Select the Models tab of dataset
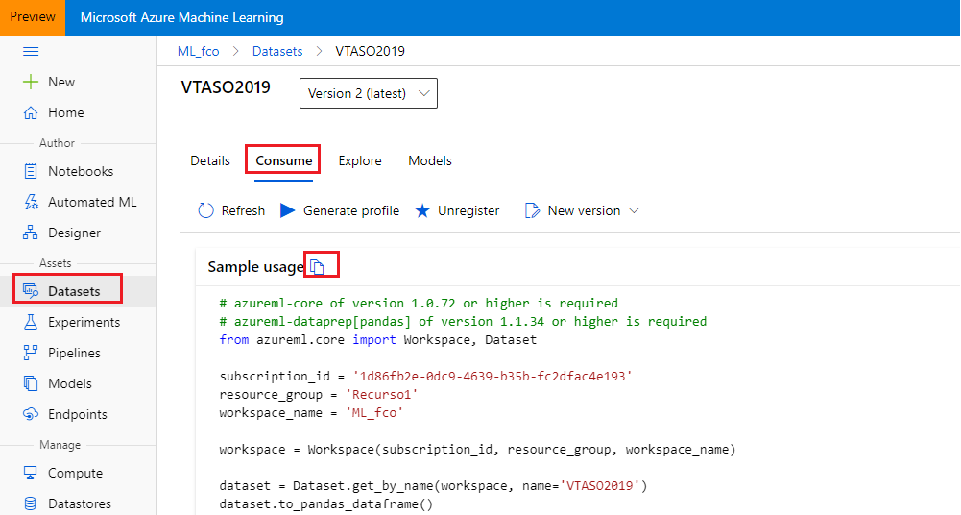The height and width of the screenshot is (515, 961). click(x=430, y=160)
